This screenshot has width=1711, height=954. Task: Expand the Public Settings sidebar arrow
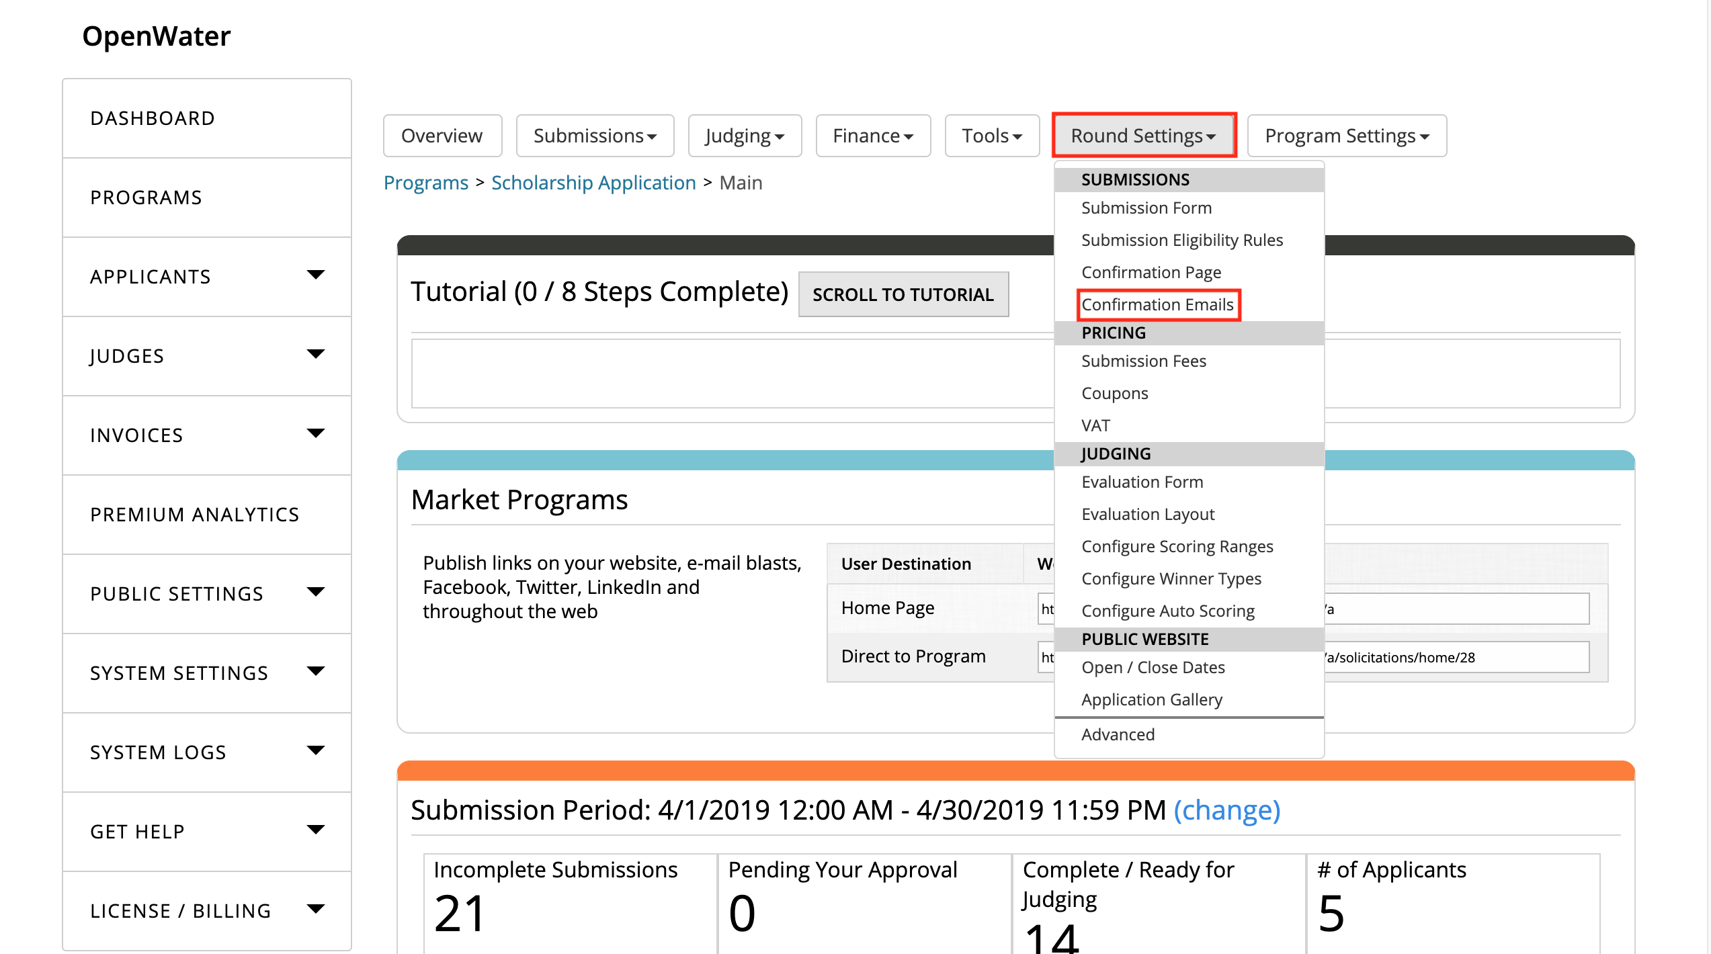[x=315, y=592]
